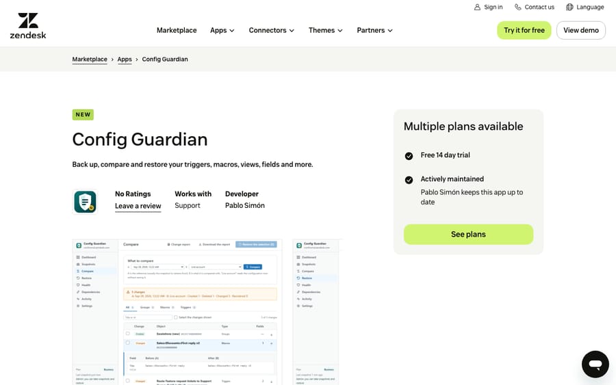Viewport: 616px width, 385px height.
Task: Click the Config Guardian breadcrumb text
Action: pyautogui.click(x=165, y=59)
